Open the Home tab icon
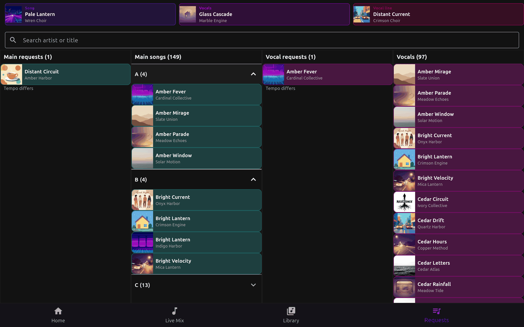The width and height of the screenshot is (524, 327). coord(58,311)
